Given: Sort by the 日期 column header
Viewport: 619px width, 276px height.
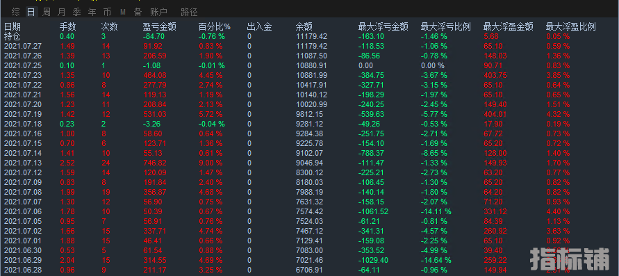Looking at the screenshot, I should click(x=13, y=27).
